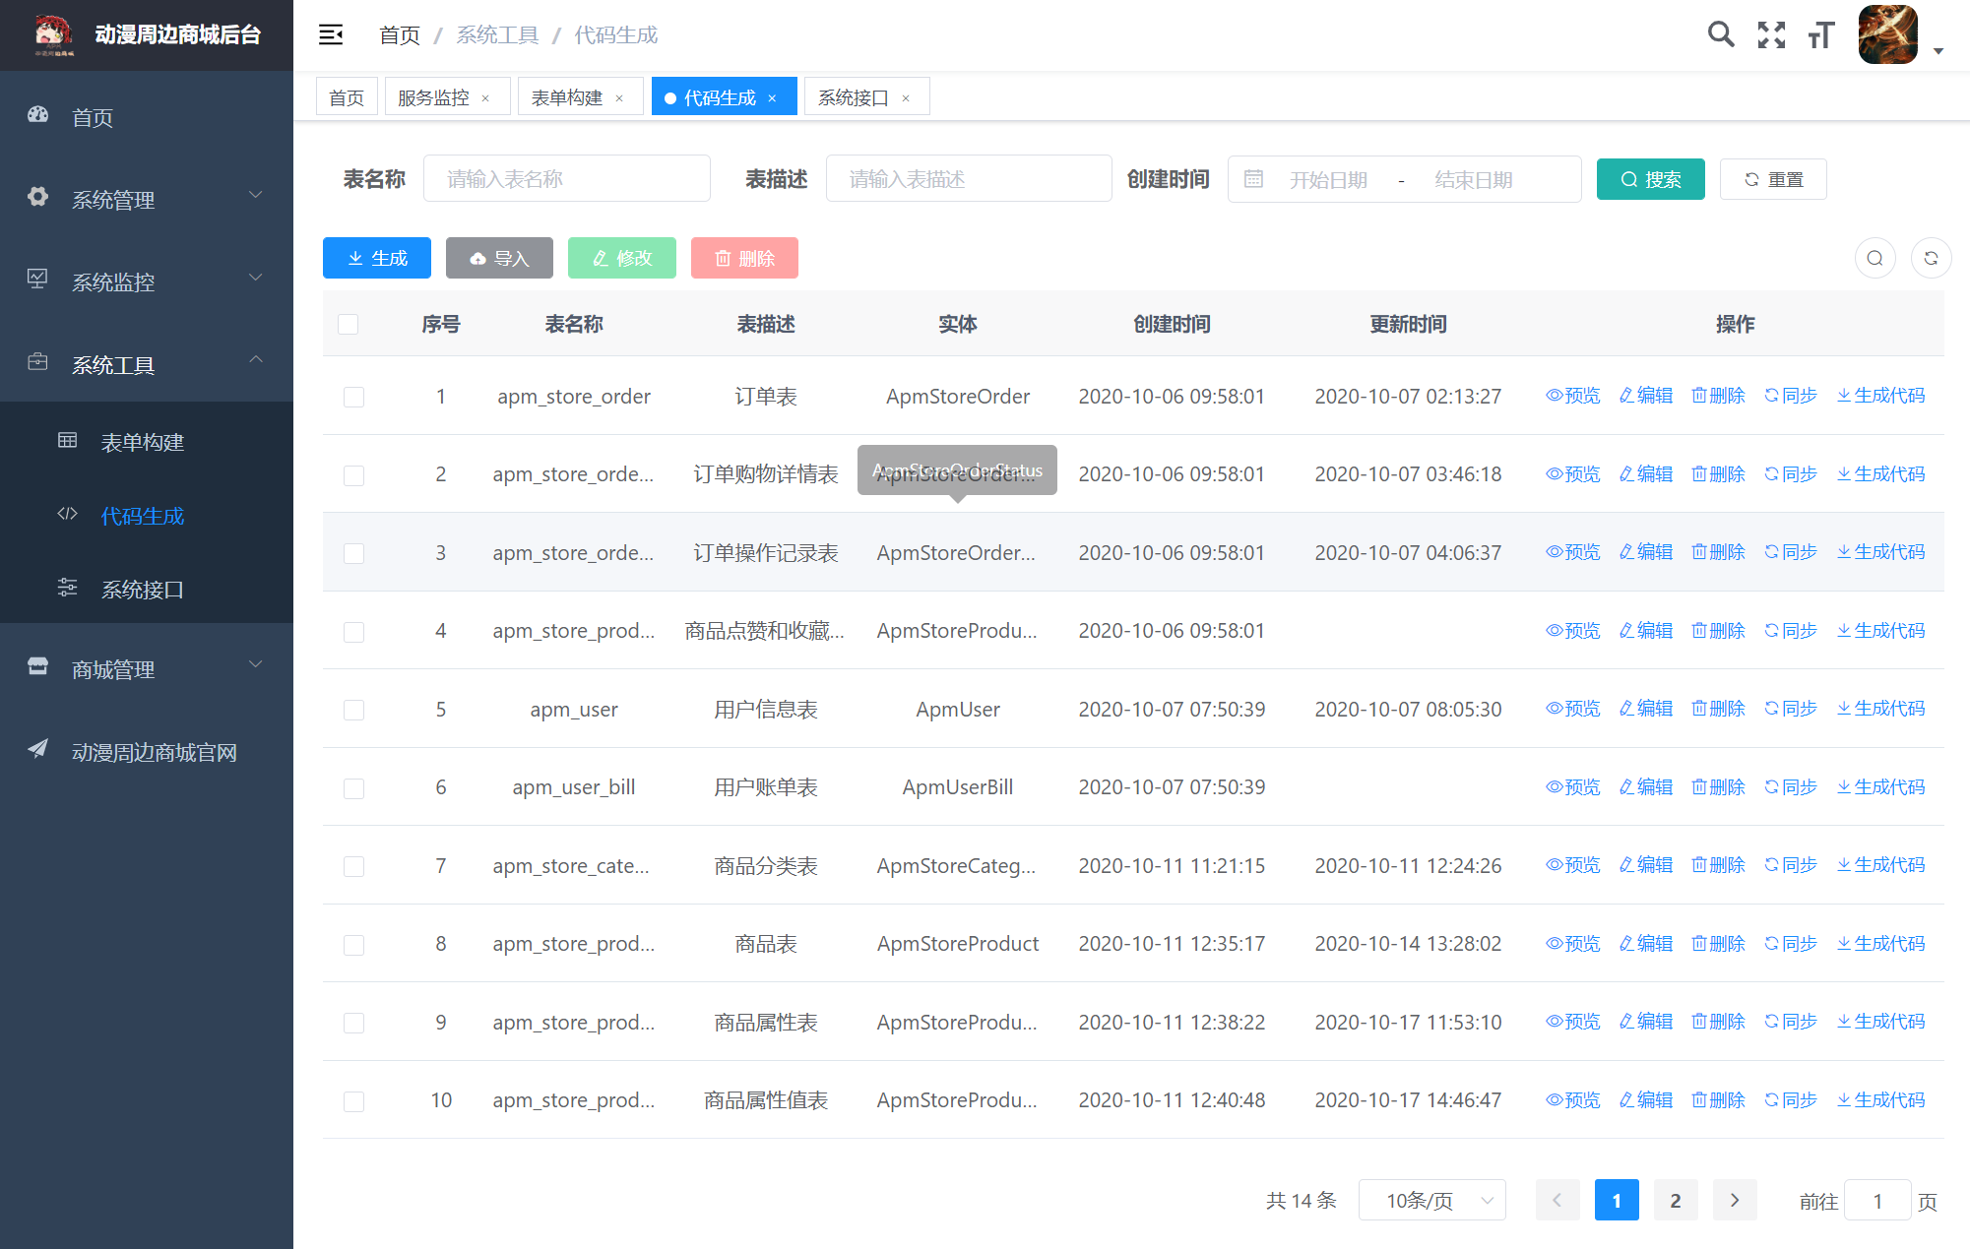The width and height of the screenshot is (1970, 1249).
Task: Click round hide-search icon above table
Action: tap(1875, 258)
